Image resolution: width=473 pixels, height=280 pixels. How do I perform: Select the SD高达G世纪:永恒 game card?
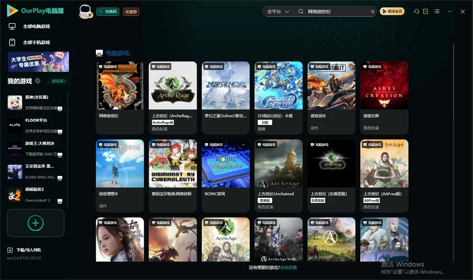(x=279, y=98)
